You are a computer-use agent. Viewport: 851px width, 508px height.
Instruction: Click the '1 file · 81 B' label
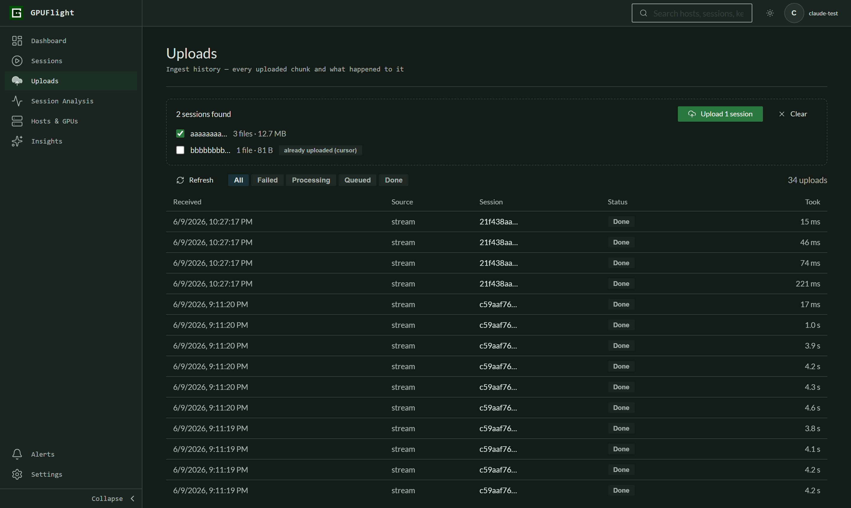(x=254, y=150)
